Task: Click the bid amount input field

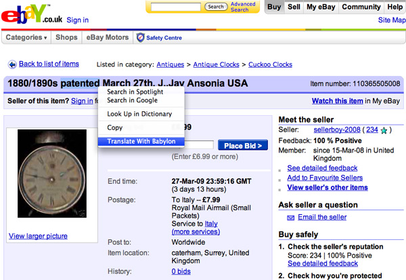Action: [x=198, y=145]
